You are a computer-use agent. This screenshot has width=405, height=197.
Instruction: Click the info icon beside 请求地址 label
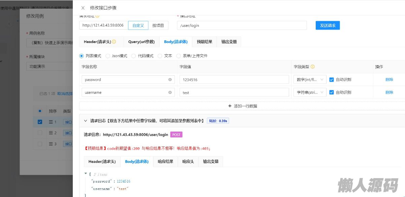97,16
